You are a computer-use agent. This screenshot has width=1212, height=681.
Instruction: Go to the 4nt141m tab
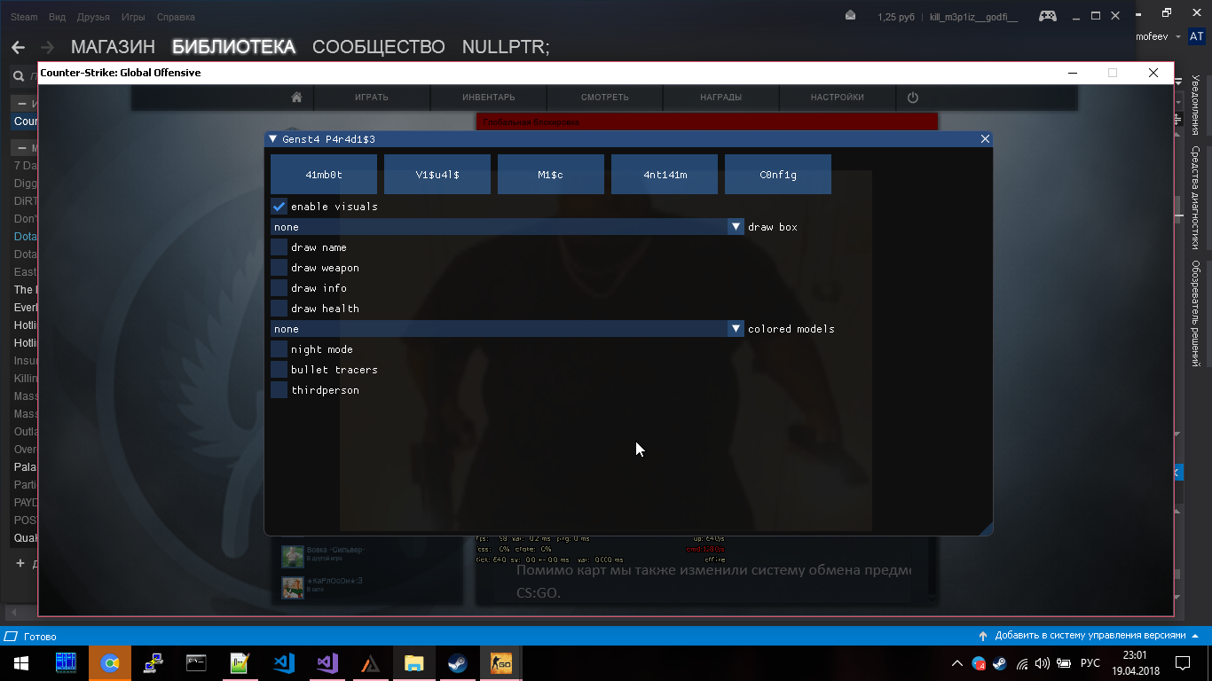pyautogui.click(x=665, y=175)
